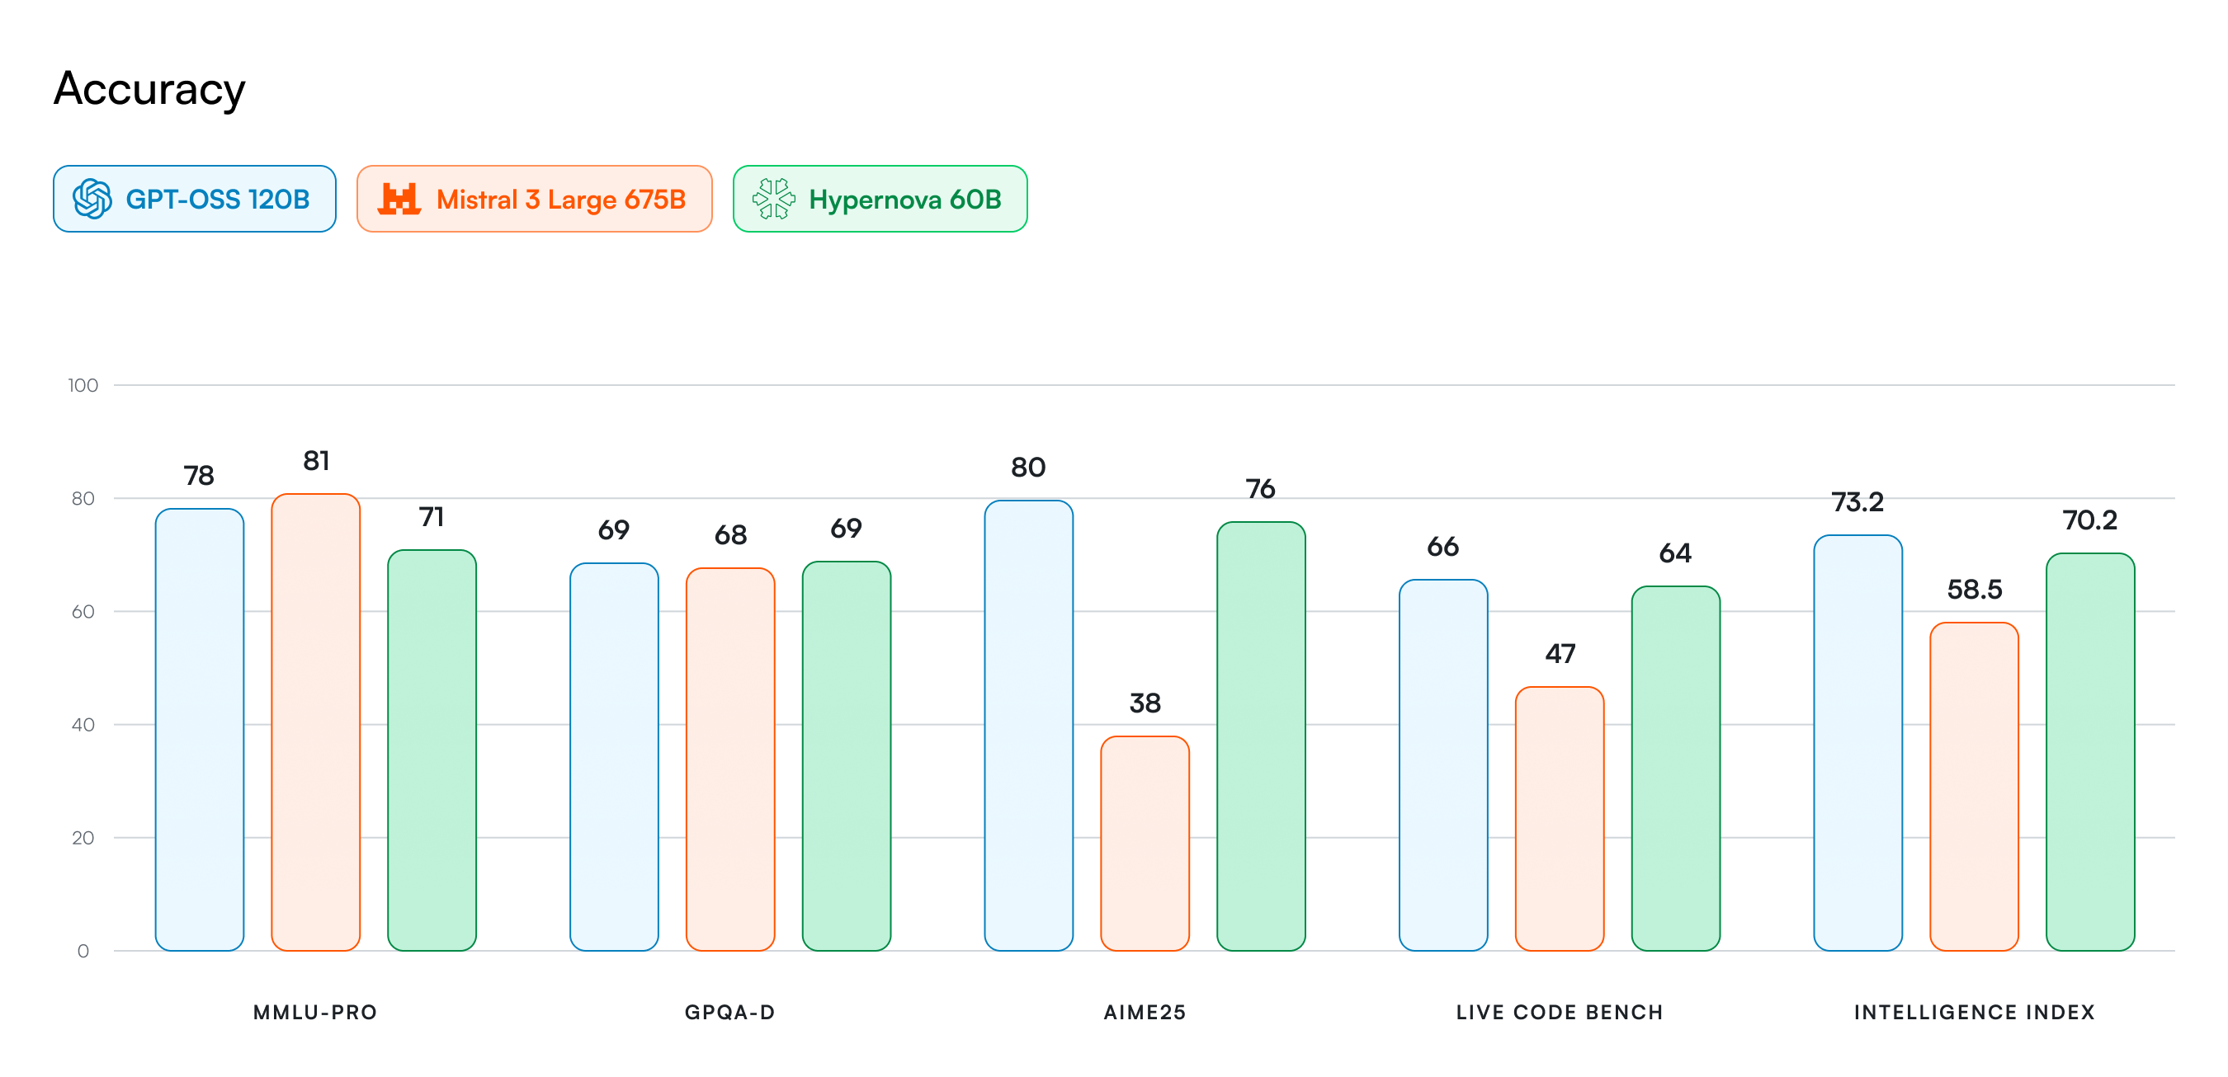Click the green Hypernova bar labeled 76

tap(1260, 736)
